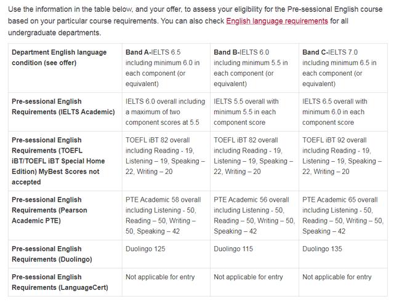The image size is (394, 302).
Task: Click the TOEFL iBT 92 overall cell
Action: [344, 161]
